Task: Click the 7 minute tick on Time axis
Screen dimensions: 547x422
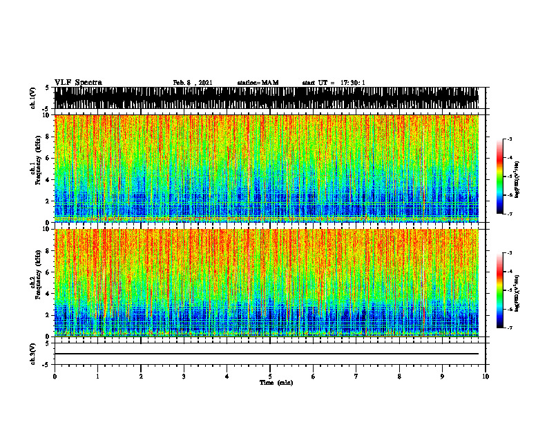Action: pos(356,376)
